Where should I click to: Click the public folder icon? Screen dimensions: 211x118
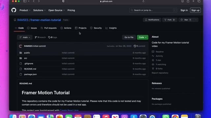tap(20, 53)
